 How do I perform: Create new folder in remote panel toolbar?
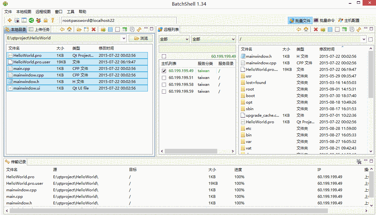click(x=323, y=30)
